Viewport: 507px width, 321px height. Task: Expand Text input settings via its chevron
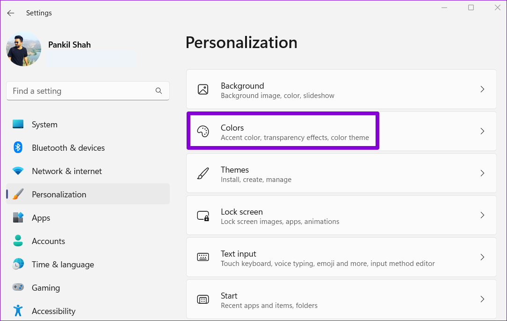click(482, 257)
